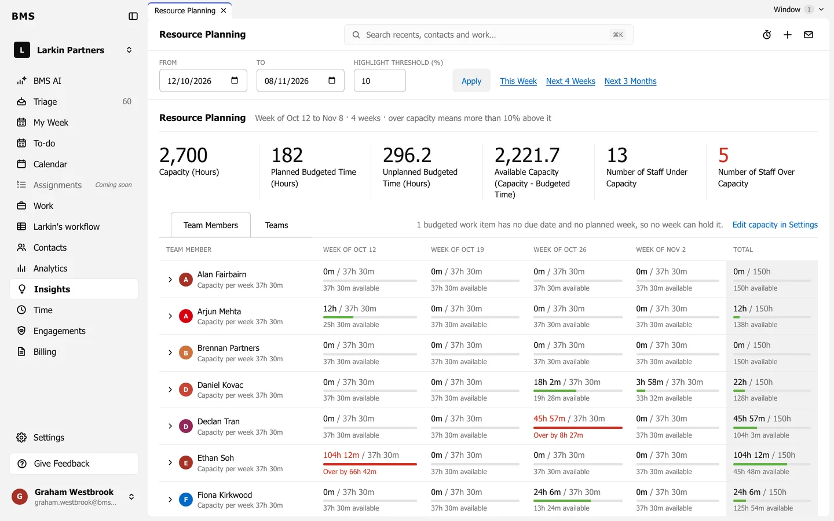Click the Apply button
The height and width of the screenshot is (521, 834).
coord(471,81)
